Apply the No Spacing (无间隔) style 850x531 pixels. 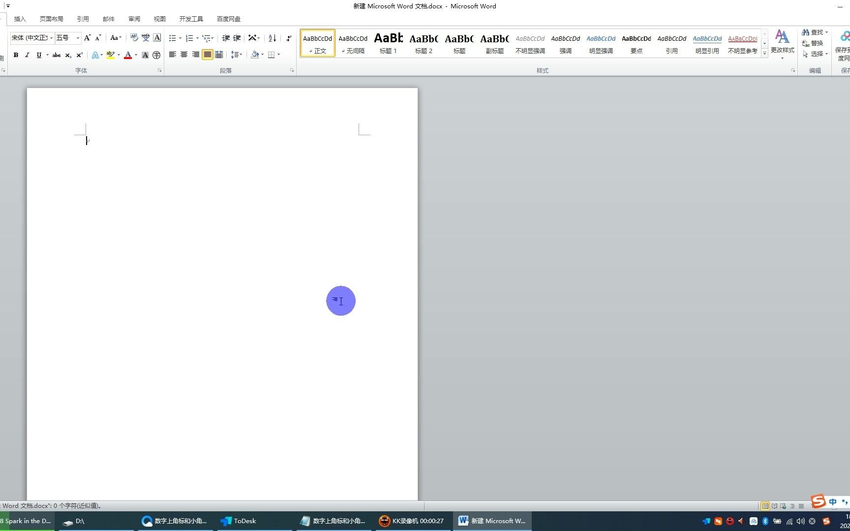click(x=353, y=43)
